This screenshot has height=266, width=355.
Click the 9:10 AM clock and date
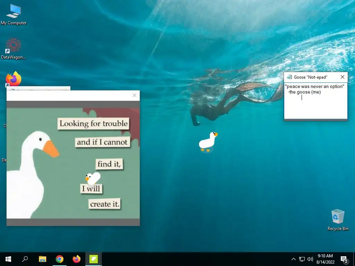325,259
